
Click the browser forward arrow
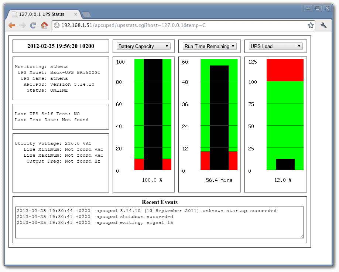click(x=23, y=25)
